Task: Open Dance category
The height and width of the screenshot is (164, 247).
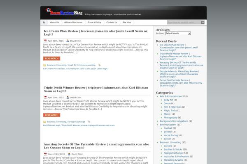Action: pyautogui.click(x=167, y=103)
